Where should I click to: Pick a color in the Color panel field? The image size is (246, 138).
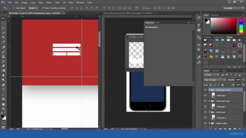point(223,26)
